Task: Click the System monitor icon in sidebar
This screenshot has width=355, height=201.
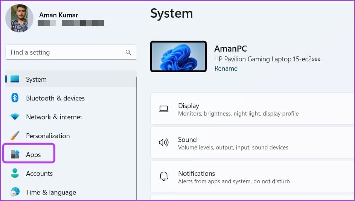Action: coord(15,79)
